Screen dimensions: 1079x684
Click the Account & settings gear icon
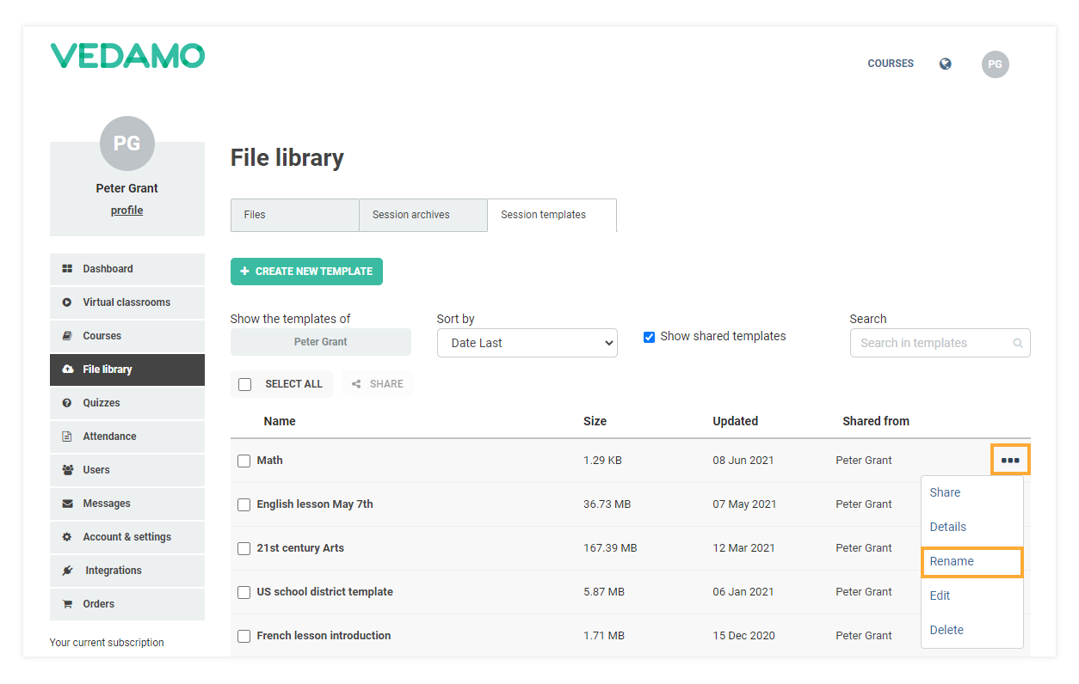click(67, 537)
